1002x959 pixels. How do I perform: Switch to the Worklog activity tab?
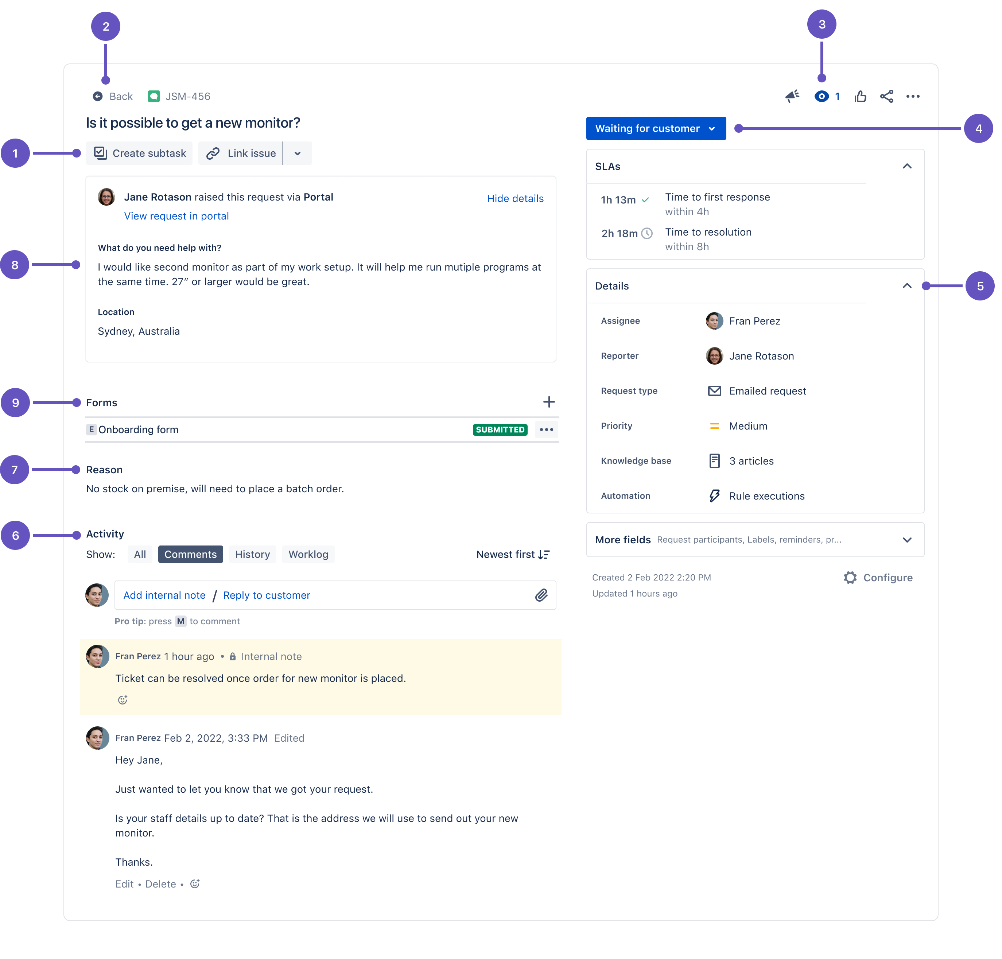point(308,555)
